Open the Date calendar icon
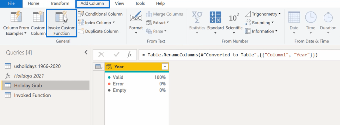This screenshot has width=340, height=125. click(294, 17)
